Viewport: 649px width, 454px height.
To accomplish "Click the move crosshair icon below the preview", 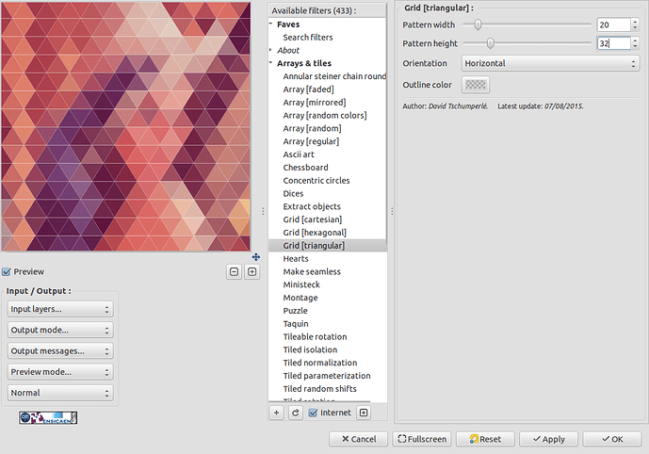I will (x=255, y=257).
